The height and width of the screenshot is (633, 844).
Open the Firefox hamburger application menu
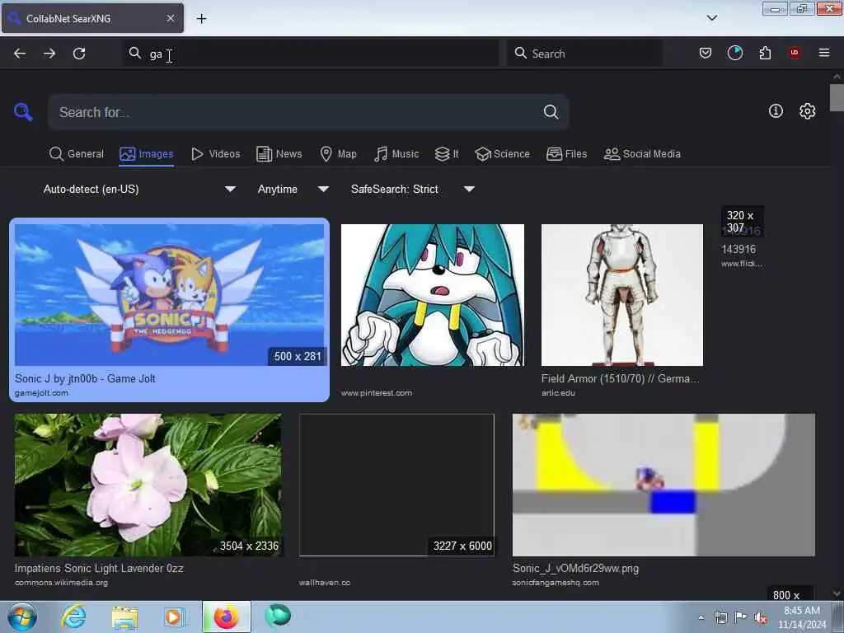point(824,53)
